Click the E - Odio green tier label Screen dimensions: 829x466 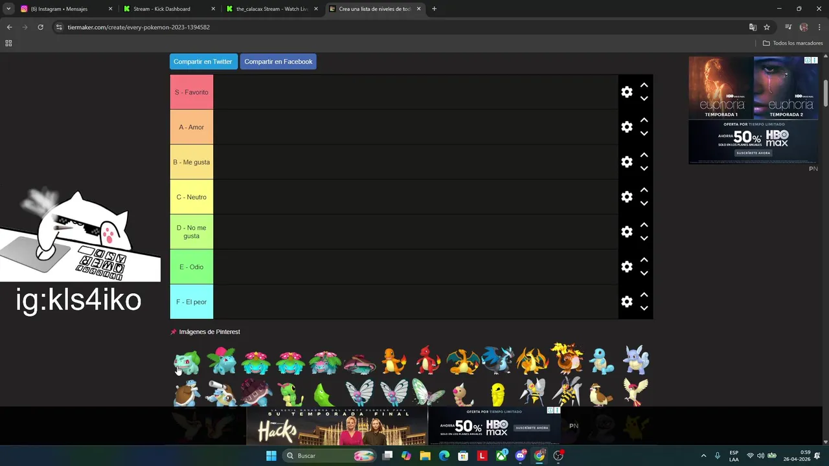click(192, 267)
